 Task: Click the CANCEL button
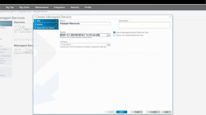tap(153, 112)
